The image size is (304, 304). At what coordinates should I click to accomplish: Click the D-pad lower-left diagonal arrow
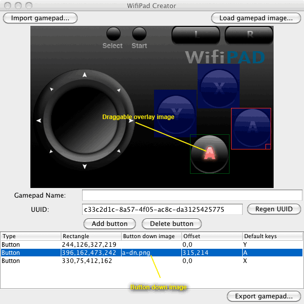click(51, 151)
